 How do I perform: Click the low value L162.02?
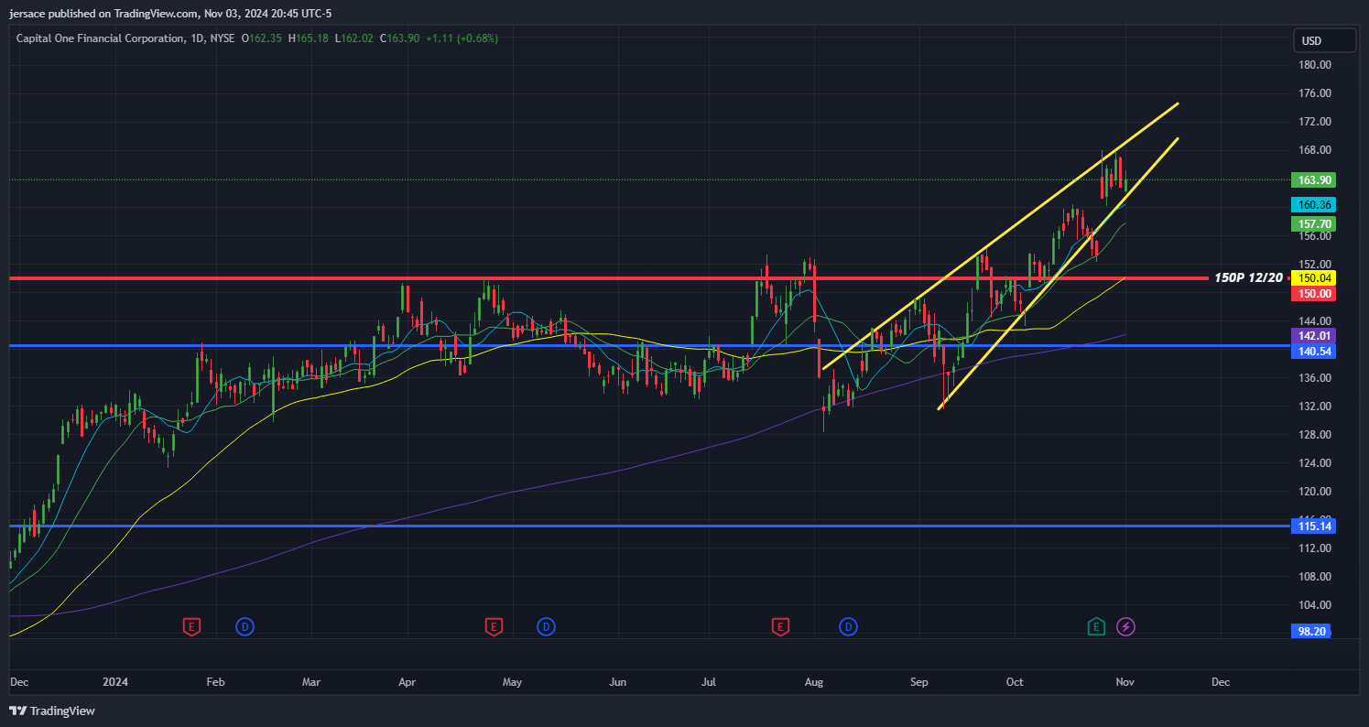(x=354, y=38)
